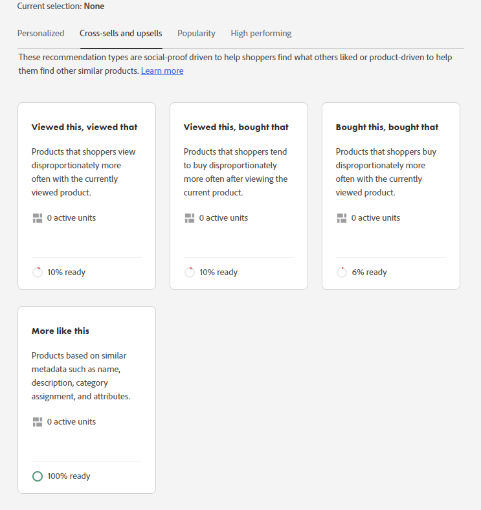
Task: Click active units icon in More like this
Action: [x=37, y=422]
